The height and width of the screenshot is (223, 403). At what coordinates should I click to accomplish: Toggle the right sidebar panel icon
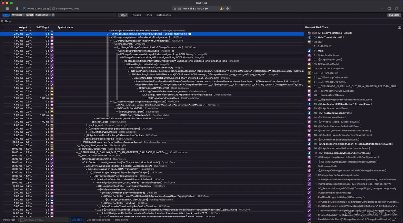pyautogui.click(x=397, y=9)
